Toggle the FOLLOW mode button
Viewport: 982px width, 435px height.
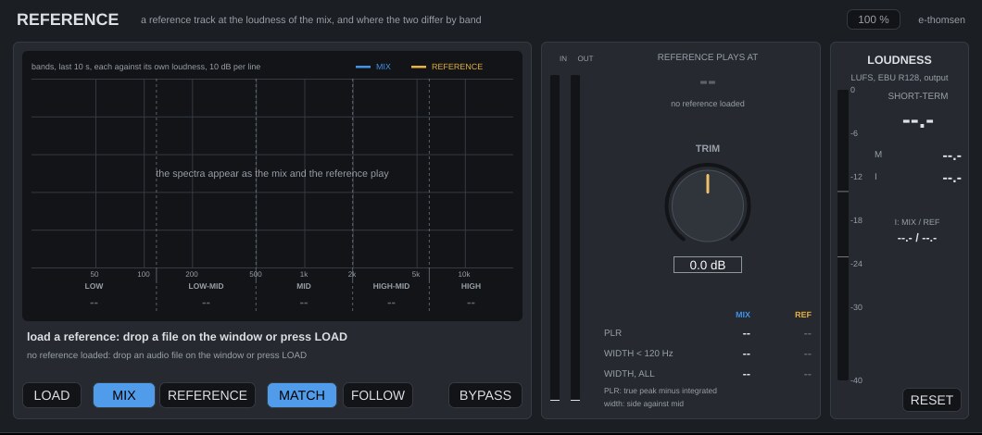pos(378,395)
